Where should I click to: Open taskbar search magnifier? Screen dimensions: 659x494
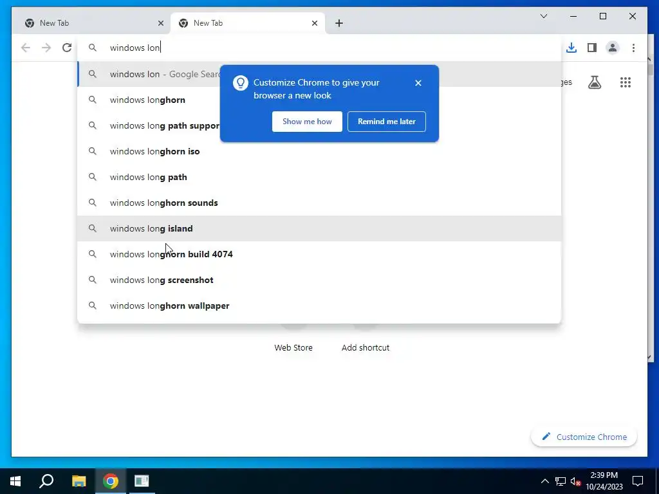pos(46,481)
